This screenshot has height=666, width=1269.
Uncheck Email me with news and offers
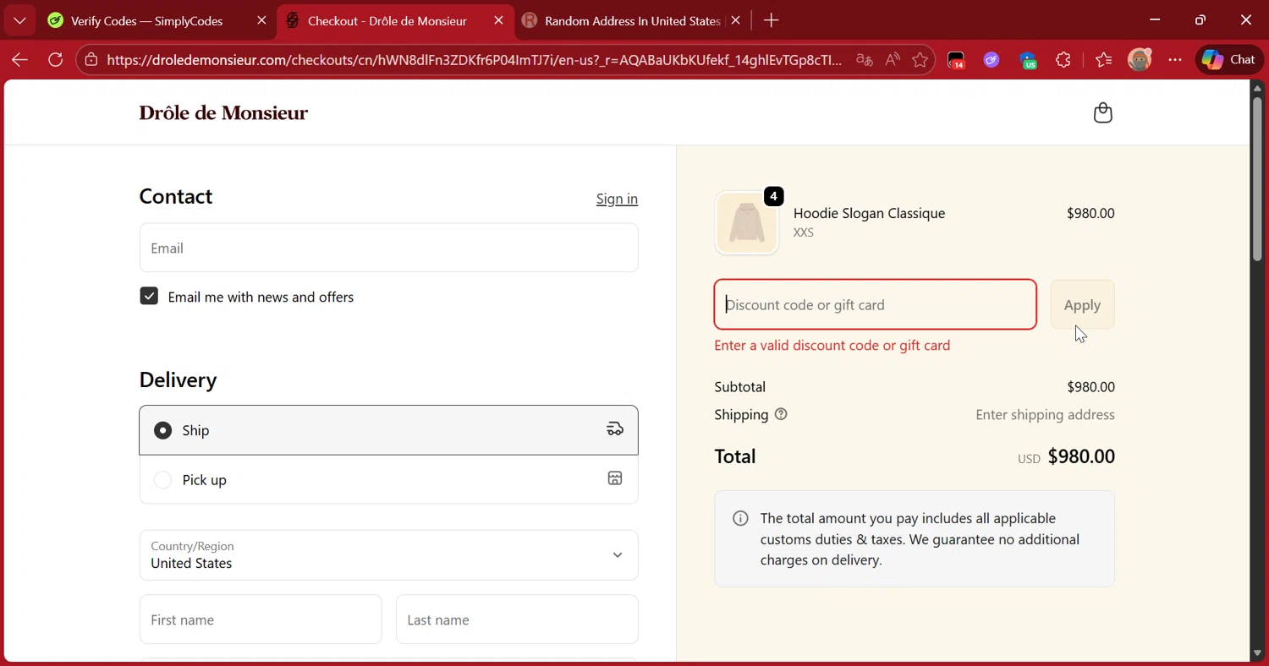click(149, 296)
